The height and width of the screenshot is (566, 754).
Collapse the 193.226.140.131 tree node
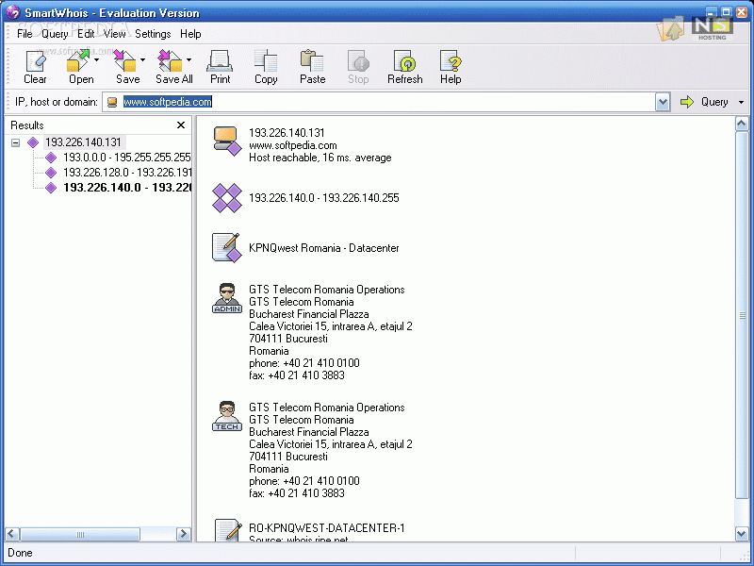pos(15,142)
